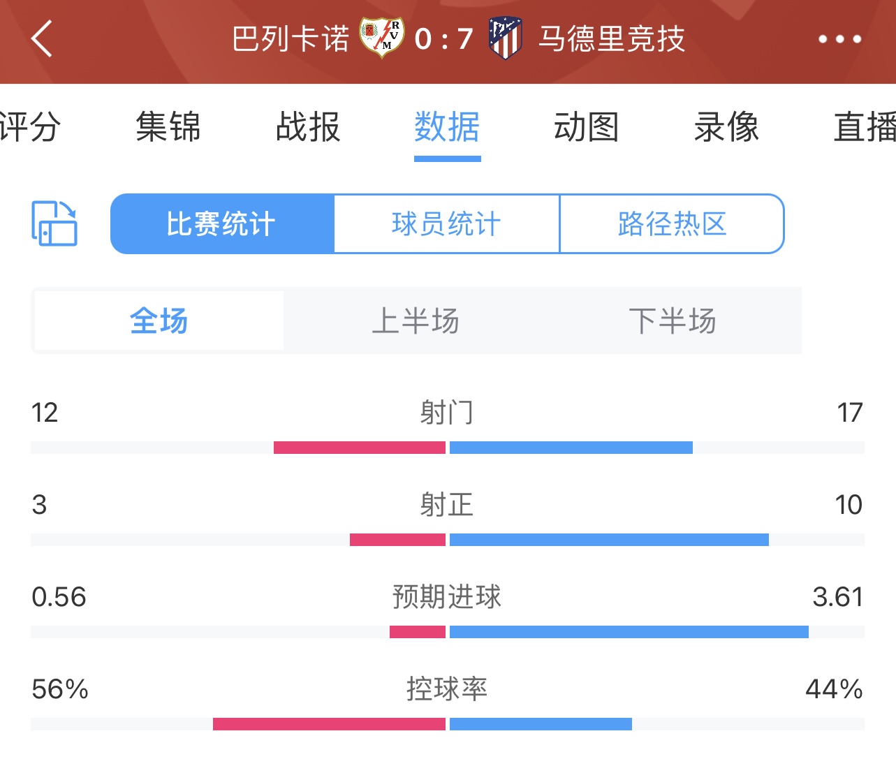Go to the 战报 tab

(x=308, y=127)
